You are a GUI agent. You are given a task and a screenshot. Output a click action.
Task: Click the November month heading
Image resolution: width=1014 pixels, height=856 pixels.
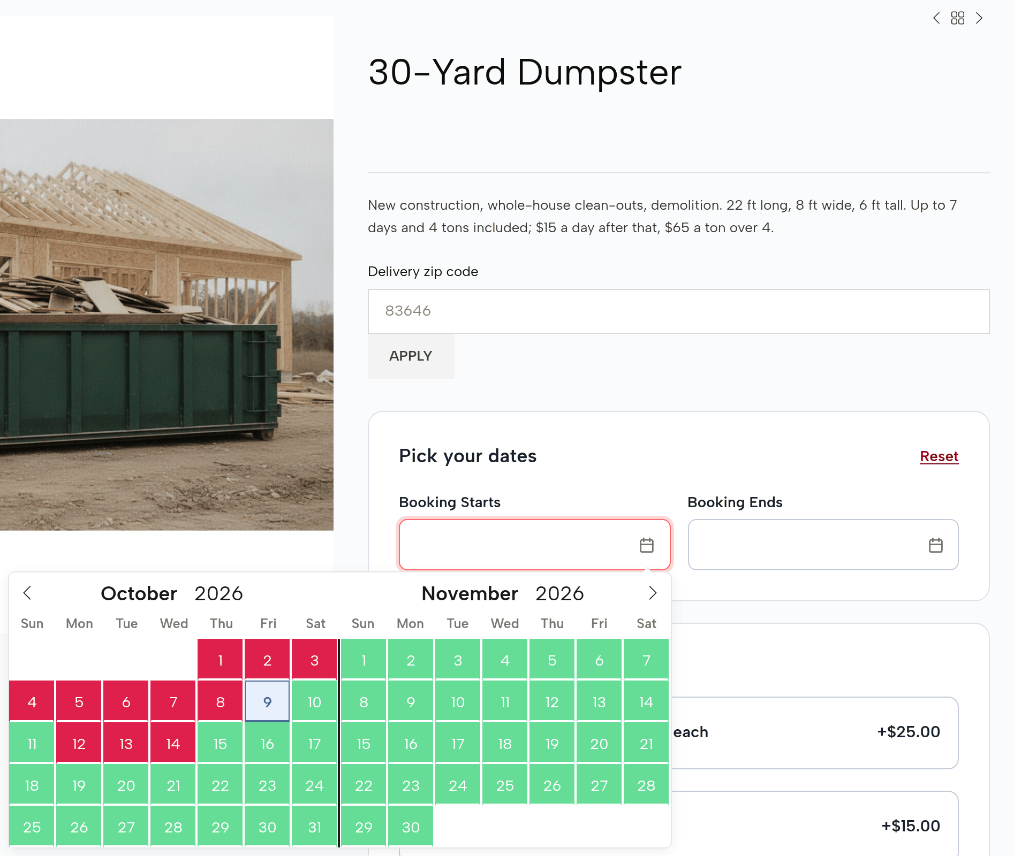click(470, 593)
